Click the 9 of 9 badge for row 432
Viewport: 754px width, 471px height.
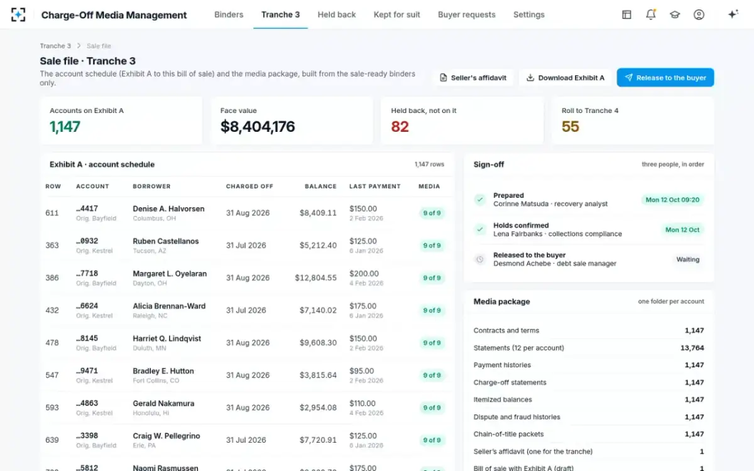tap(432, 310)
